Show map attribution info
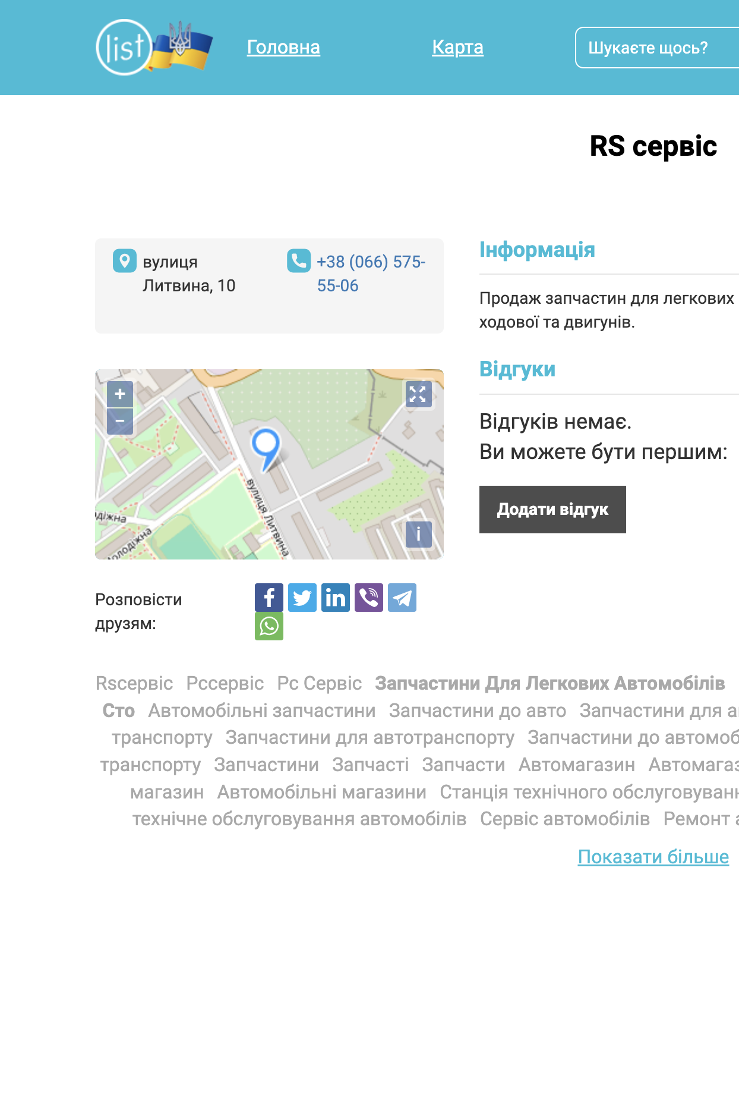The height and width of the screenshot is (1116, 739). pos(418,535)
